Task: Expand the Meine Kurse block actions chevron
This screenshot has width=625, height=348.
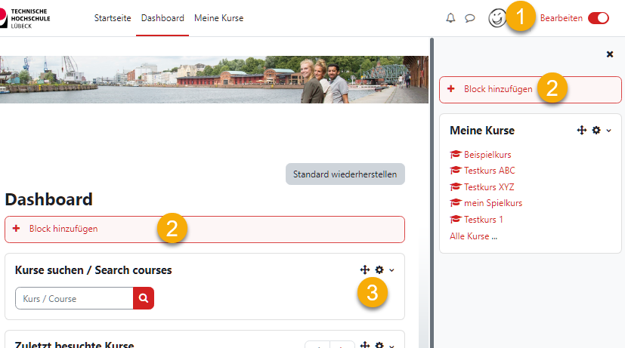Action: tap(608, 131)
